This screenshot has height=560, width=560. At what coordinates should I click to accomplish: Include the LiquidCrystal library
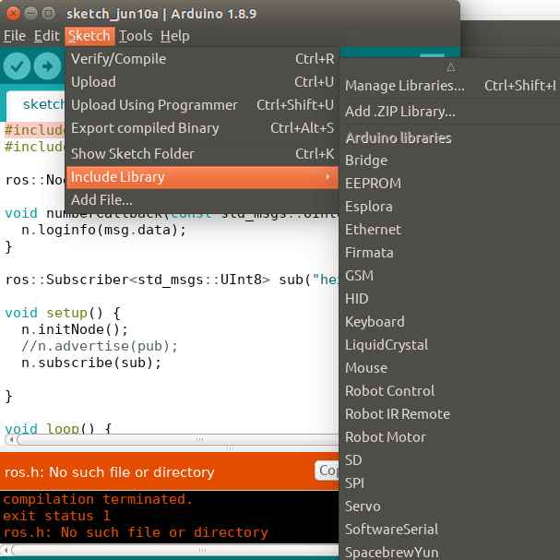[450, 345]
